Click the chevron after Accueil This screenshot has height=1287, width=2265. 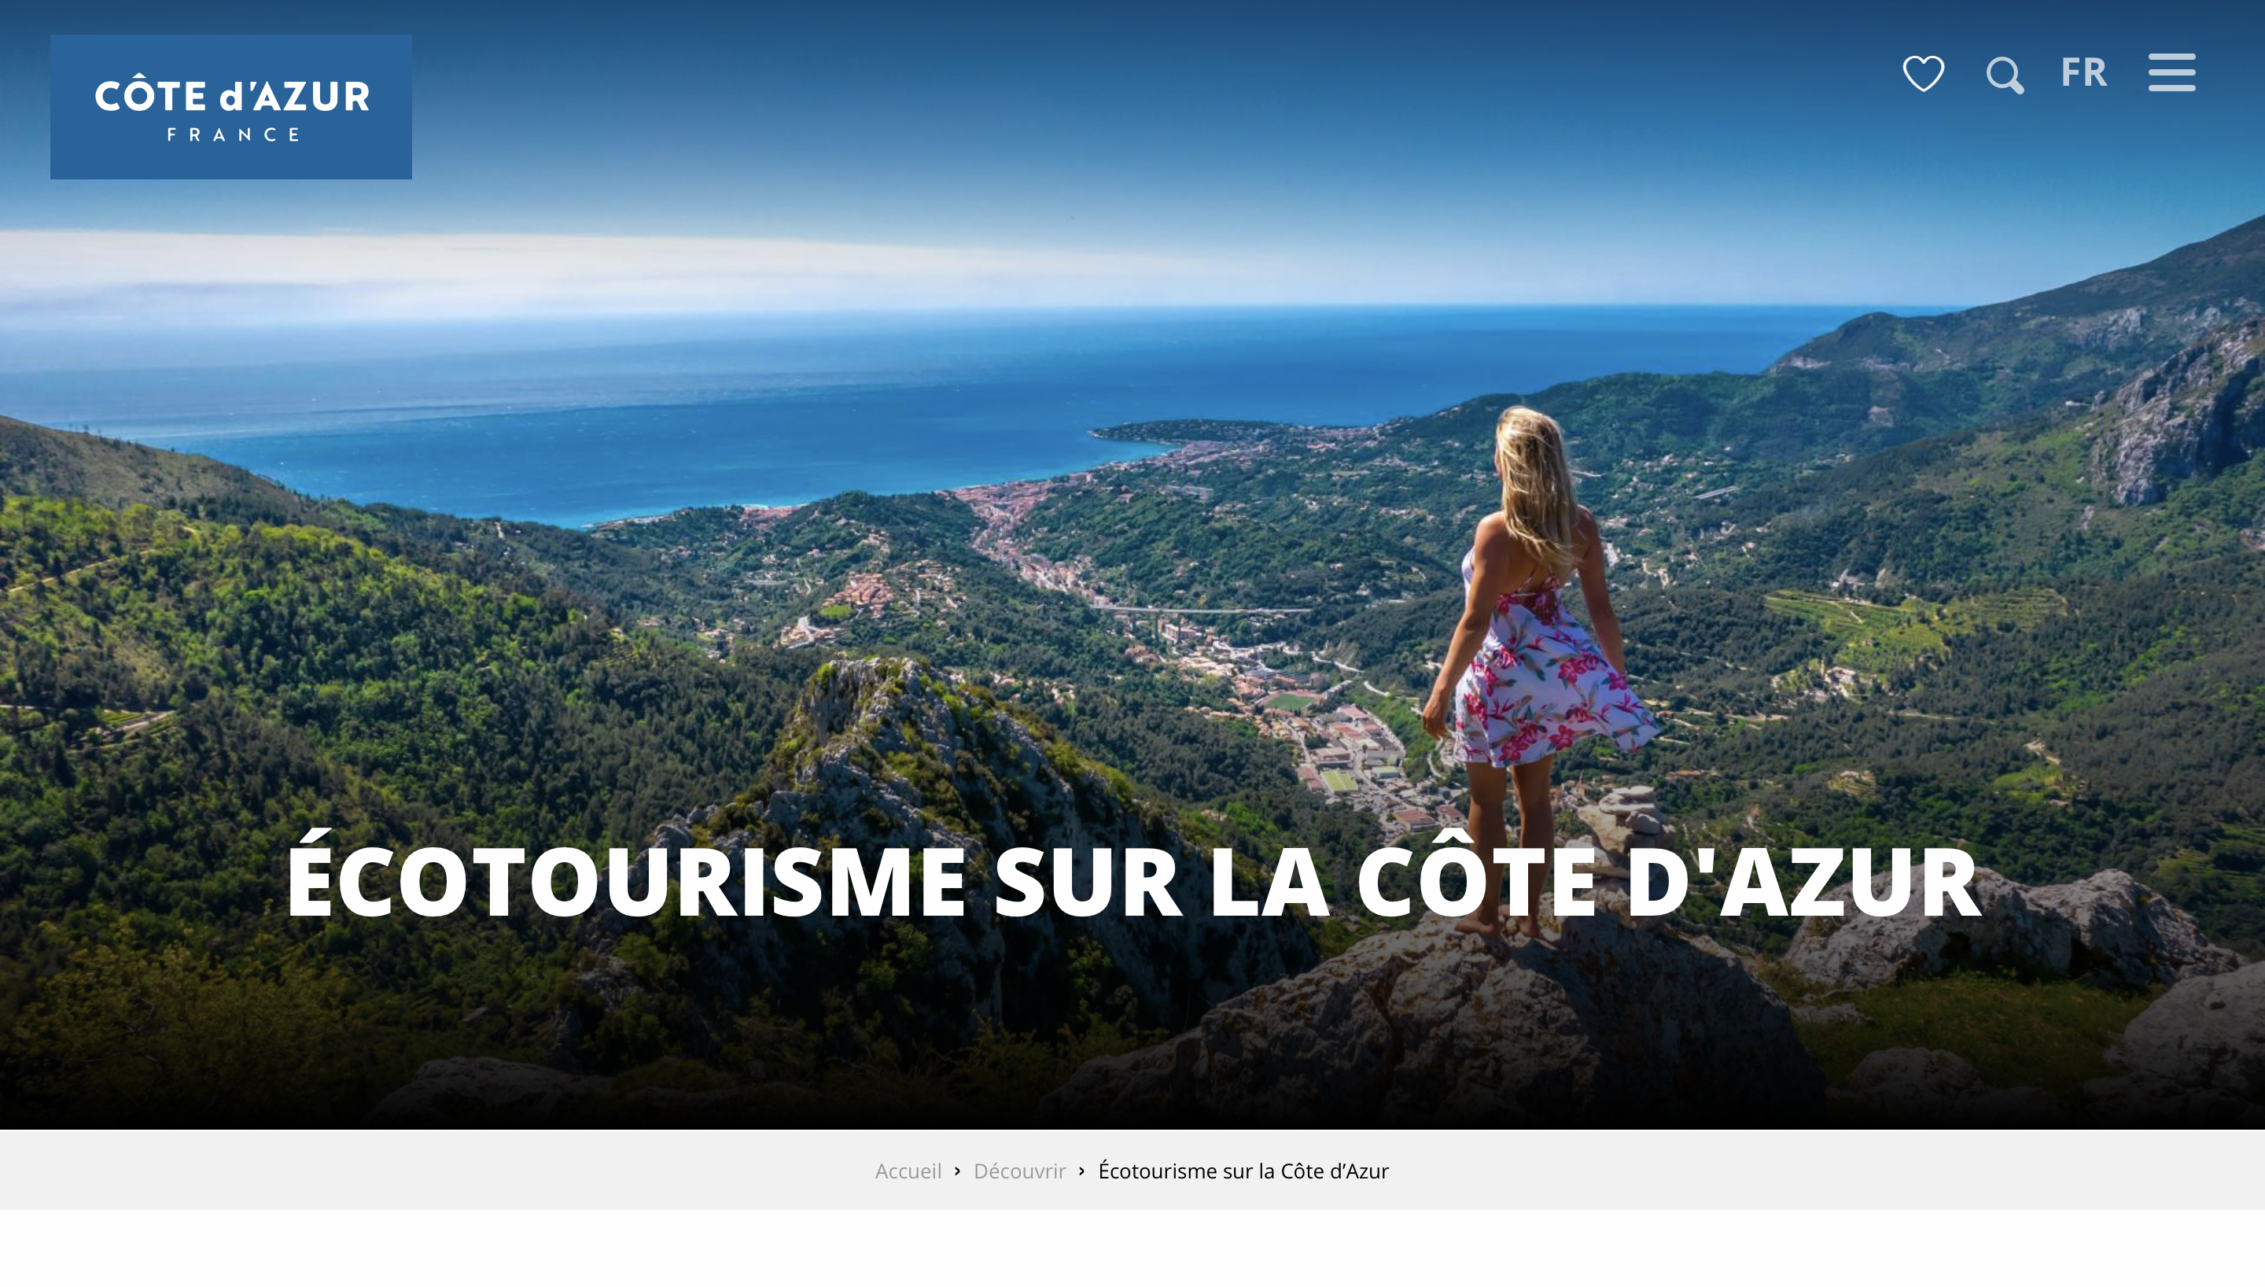pos(956,1171)
